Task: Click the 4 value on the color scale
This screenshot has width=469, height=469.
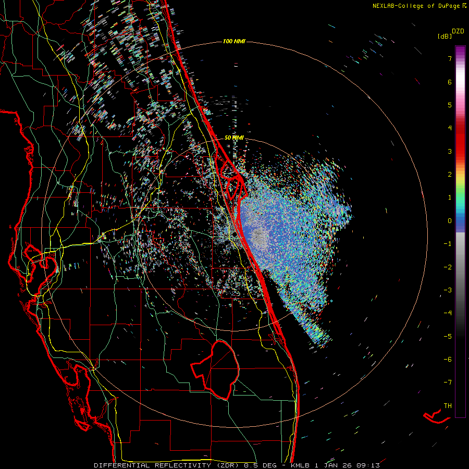Action: tap(450, 128)
